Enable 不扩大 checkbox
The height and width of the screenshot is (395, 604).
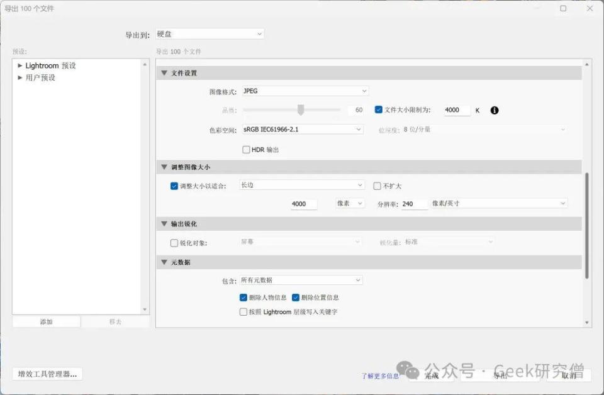pos(377,186)
